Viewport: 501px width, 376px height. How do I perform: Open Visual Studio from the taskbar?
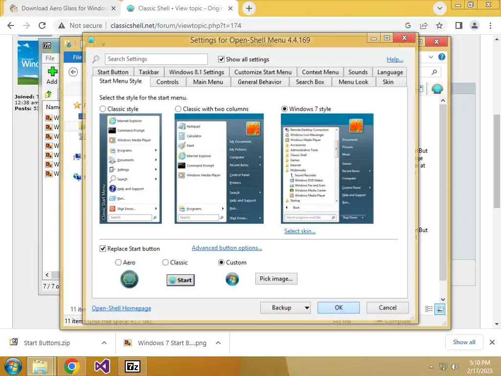click(102, 366)
